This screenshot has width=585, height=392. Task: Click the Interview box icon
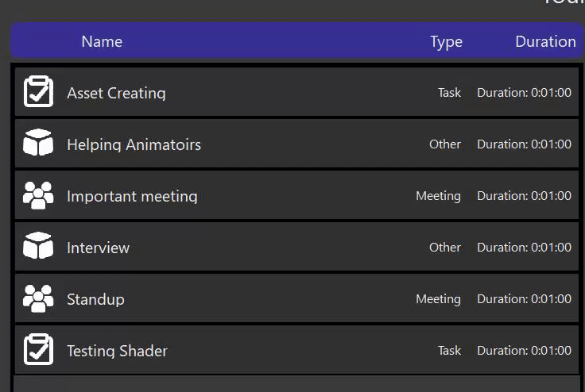tap(38, 247)
